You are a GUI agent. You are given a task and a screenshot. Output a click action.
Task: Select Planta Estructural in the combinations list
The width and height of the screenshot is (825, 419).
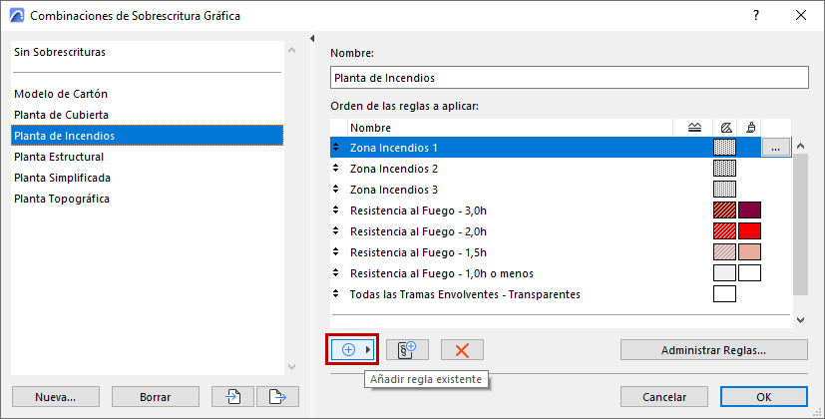point(59,157)
